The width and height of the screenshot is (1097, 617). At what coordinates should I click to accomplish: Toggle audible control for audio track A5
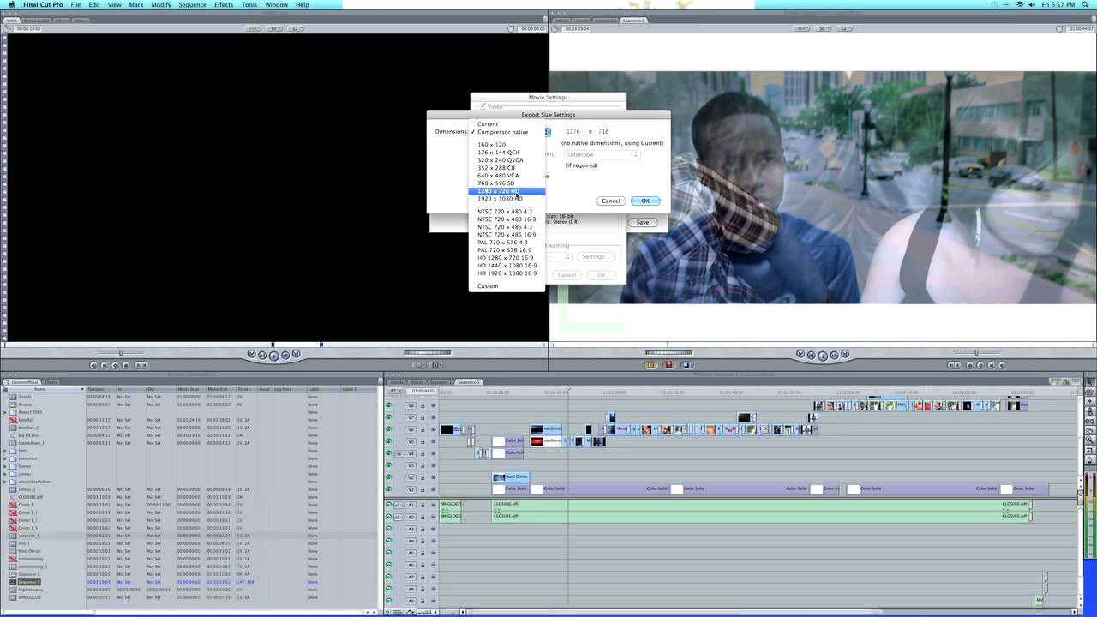point(388,553)
